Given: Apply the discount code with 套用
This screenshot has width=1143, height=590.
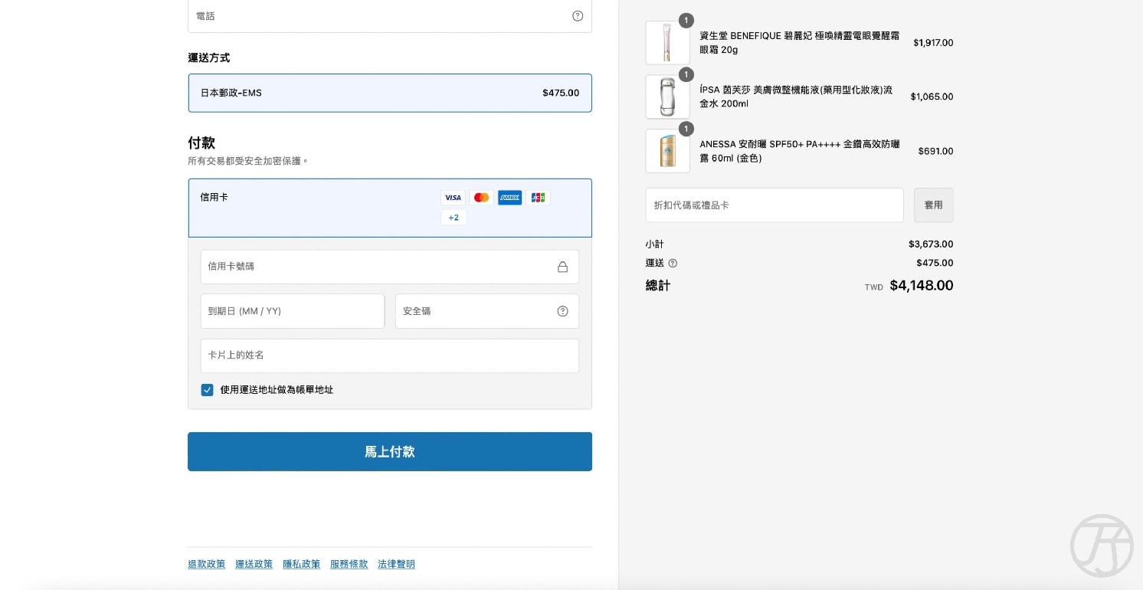Looking at the screenshot, I should 933,205.
